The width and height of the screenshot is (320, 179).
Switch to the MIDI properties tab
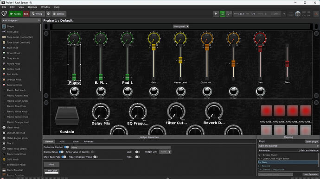click(62, 142)
